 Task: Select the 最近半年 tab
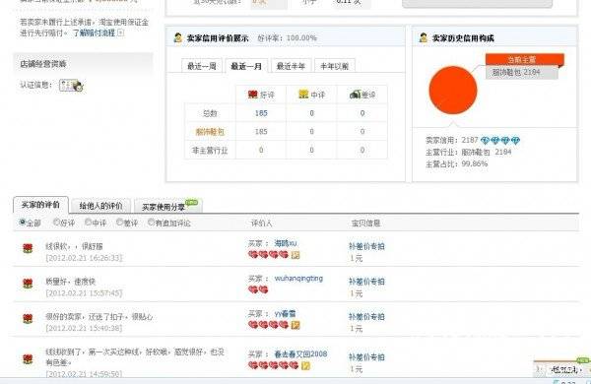[x=291, y=66]
